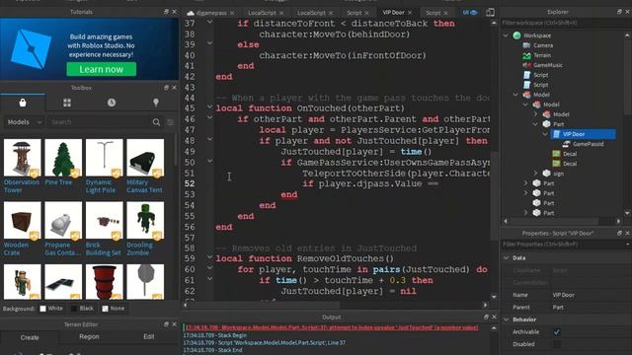Switch to the djgamepass script tab
Screen dimensions: 632x355
click(210, 13)
